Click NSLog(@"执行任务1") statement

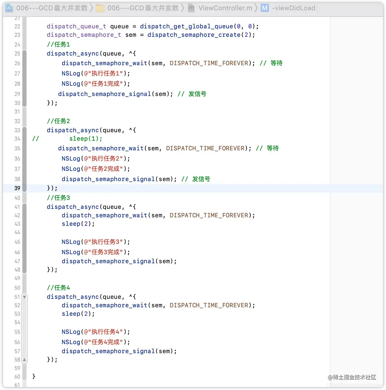96,74
